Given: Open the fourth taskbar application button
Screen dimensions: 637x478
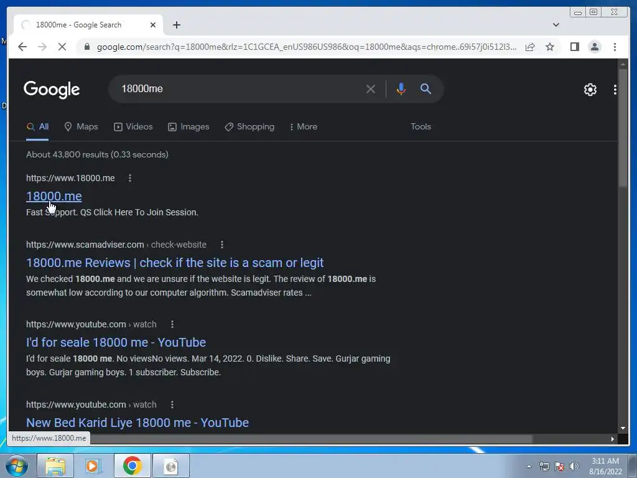Looking at the screenshot, I should coord(170,466).
